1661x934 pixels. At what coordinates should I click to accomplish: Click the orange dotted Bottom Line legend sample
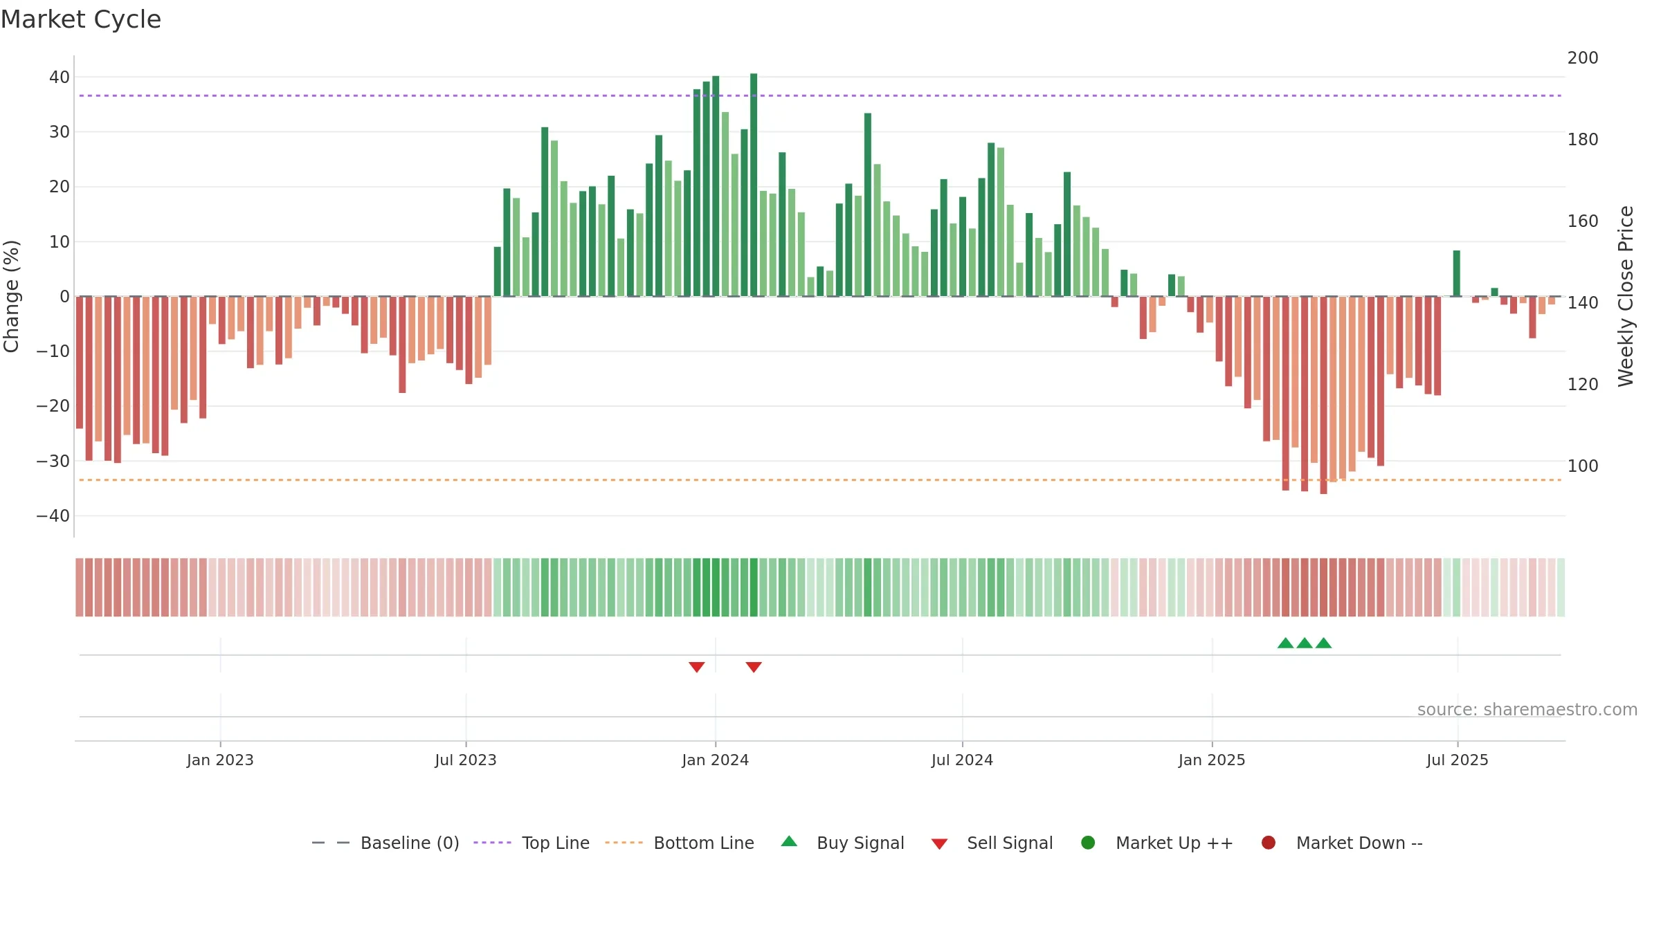624,843
